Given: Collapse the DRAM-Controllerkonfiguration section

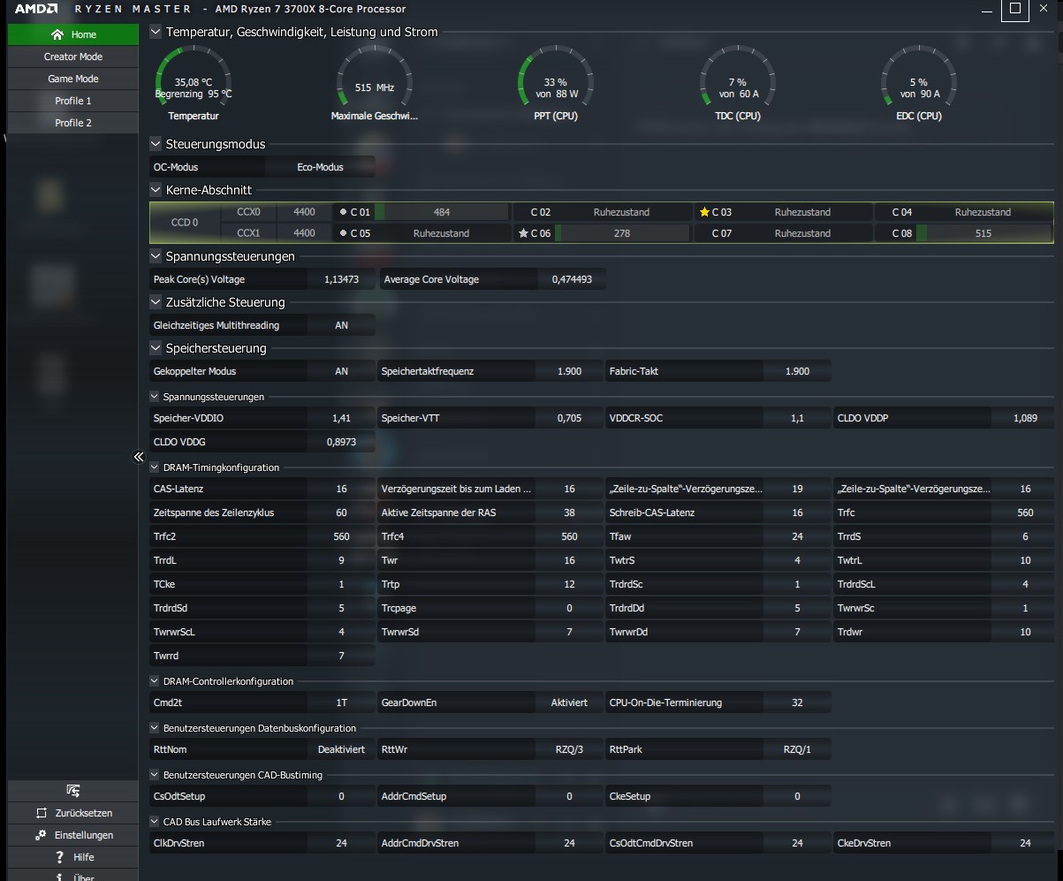Looking at the screenshot, I should pyautogui.click(x=155, y=681).
